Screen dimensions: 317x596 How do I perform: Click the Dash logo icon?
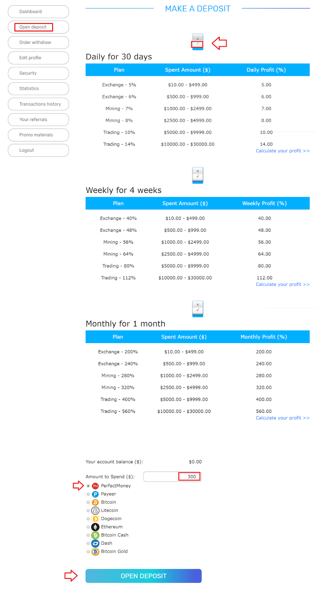click(95, 543)
